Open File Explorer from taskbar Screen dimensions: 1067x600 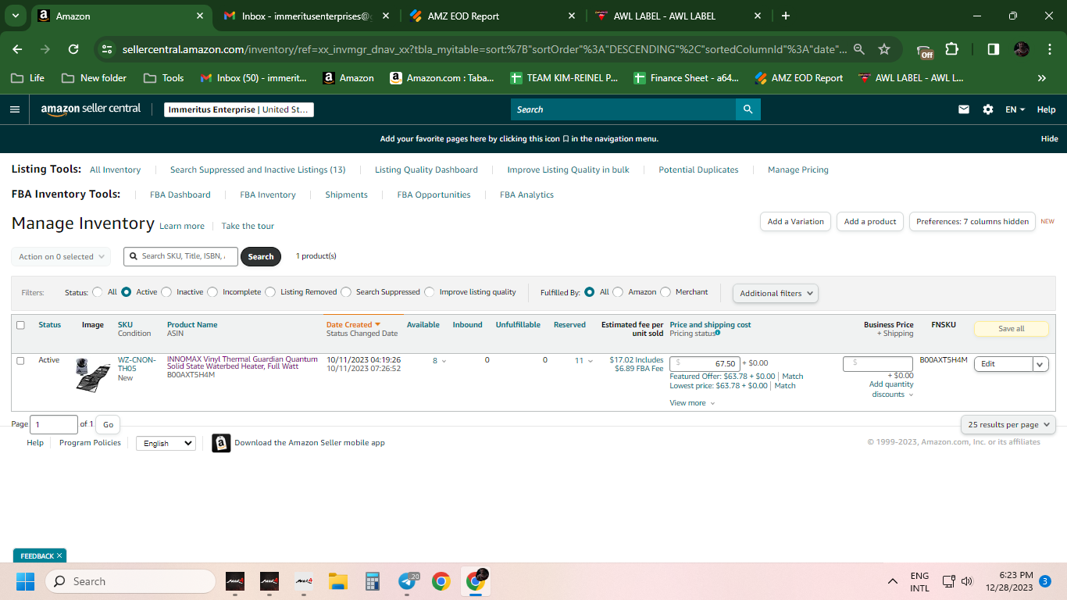click(x=337, y=581)
